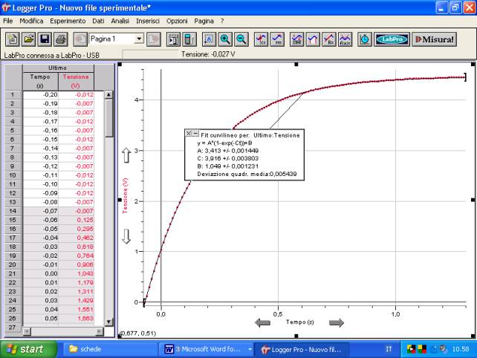Go to next page with toolbar arrow
Screen dimensions: 477x358
point(154,39)
